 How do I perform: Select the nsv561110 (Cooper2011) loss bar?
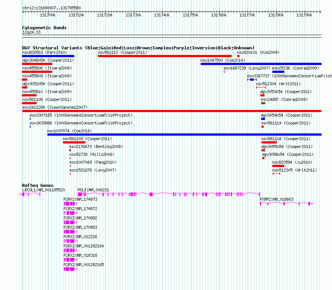pos(165,56)
